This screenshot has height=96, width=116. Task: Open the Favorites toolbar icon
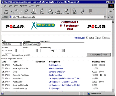tap(58, 12)
